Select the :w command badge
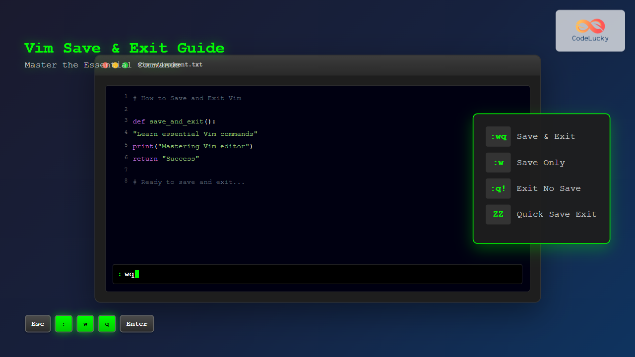The image size is (635, 357). click(x=498, y=163)
